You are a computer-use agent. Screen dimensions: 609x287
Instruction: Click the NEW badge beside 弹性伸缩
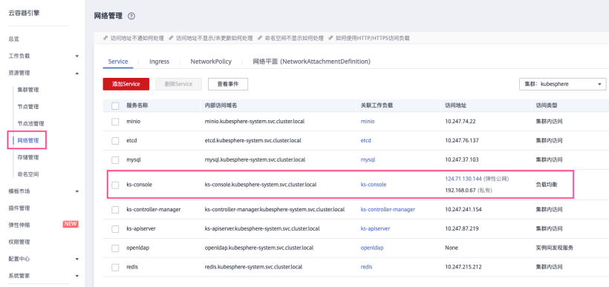coord(71,224)
